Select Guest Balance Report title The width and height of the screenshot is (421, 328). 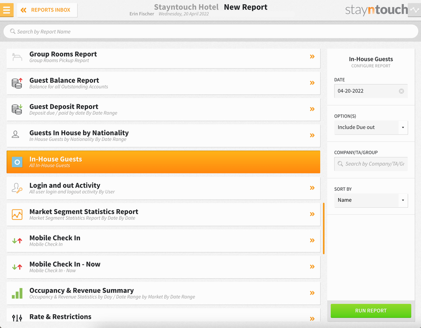point(64,80)
